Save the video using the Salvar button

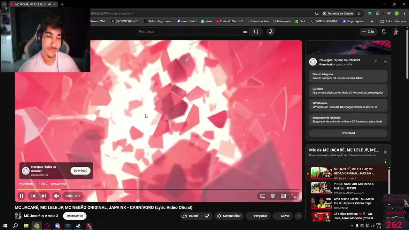coord(282,216)
